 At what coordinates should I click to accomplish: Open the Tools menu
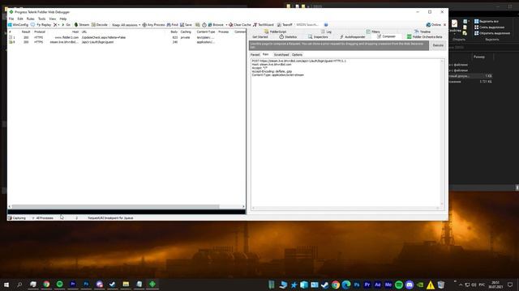41,19
